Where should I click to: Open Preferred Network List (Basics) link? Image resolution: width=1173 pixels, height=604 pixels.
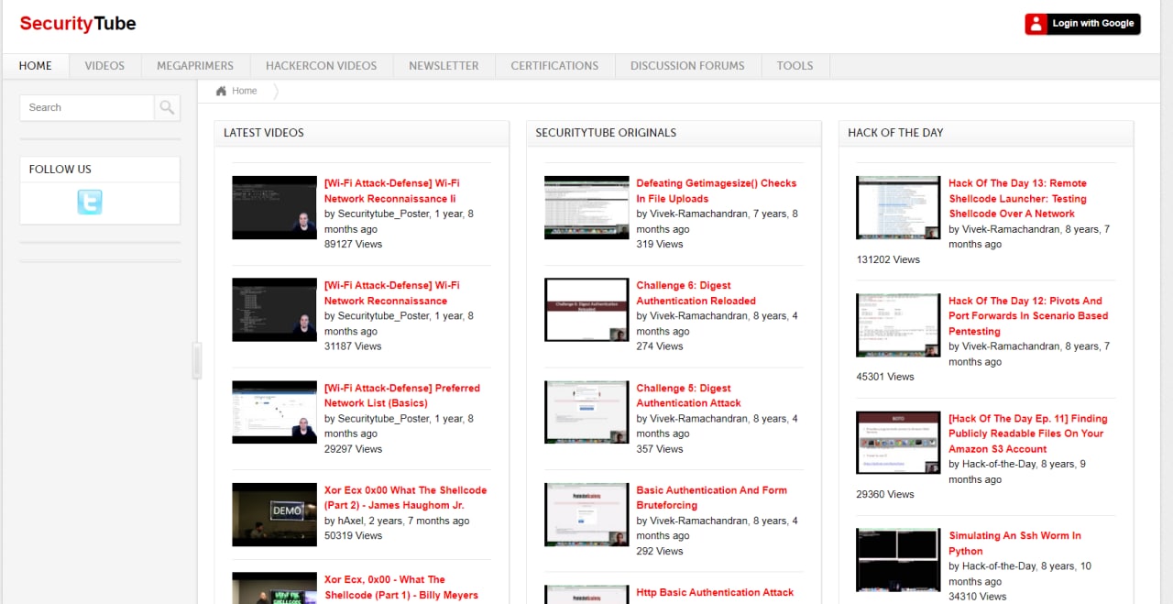[402, 395]
